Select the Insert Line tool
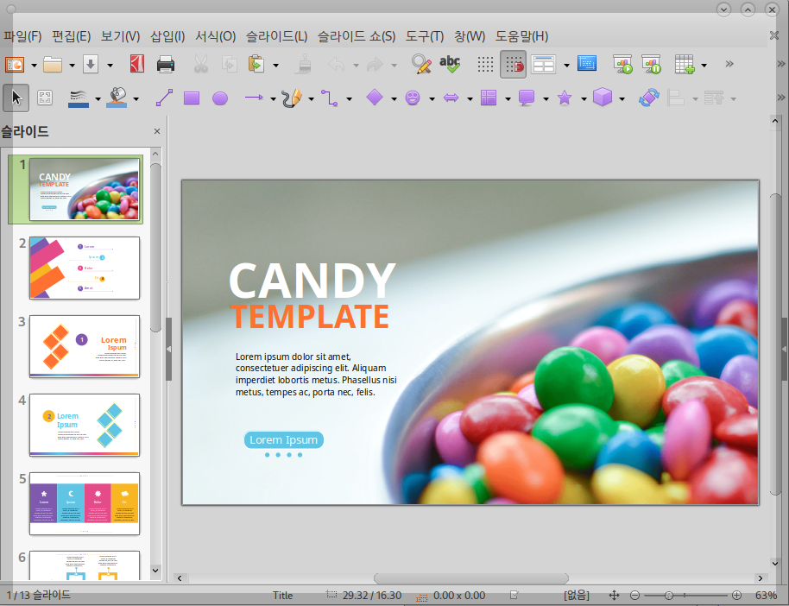Image resolution: width=789 pixels, height=606 pixels. coord(164,98)
